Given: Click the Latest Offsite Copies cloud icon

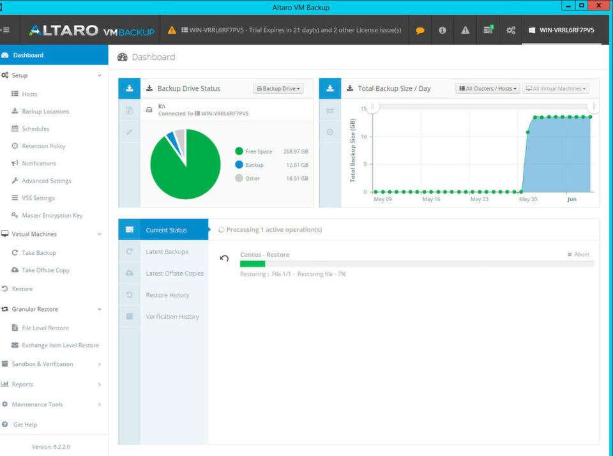Looking at the screenshot, I should click(130, 273).
